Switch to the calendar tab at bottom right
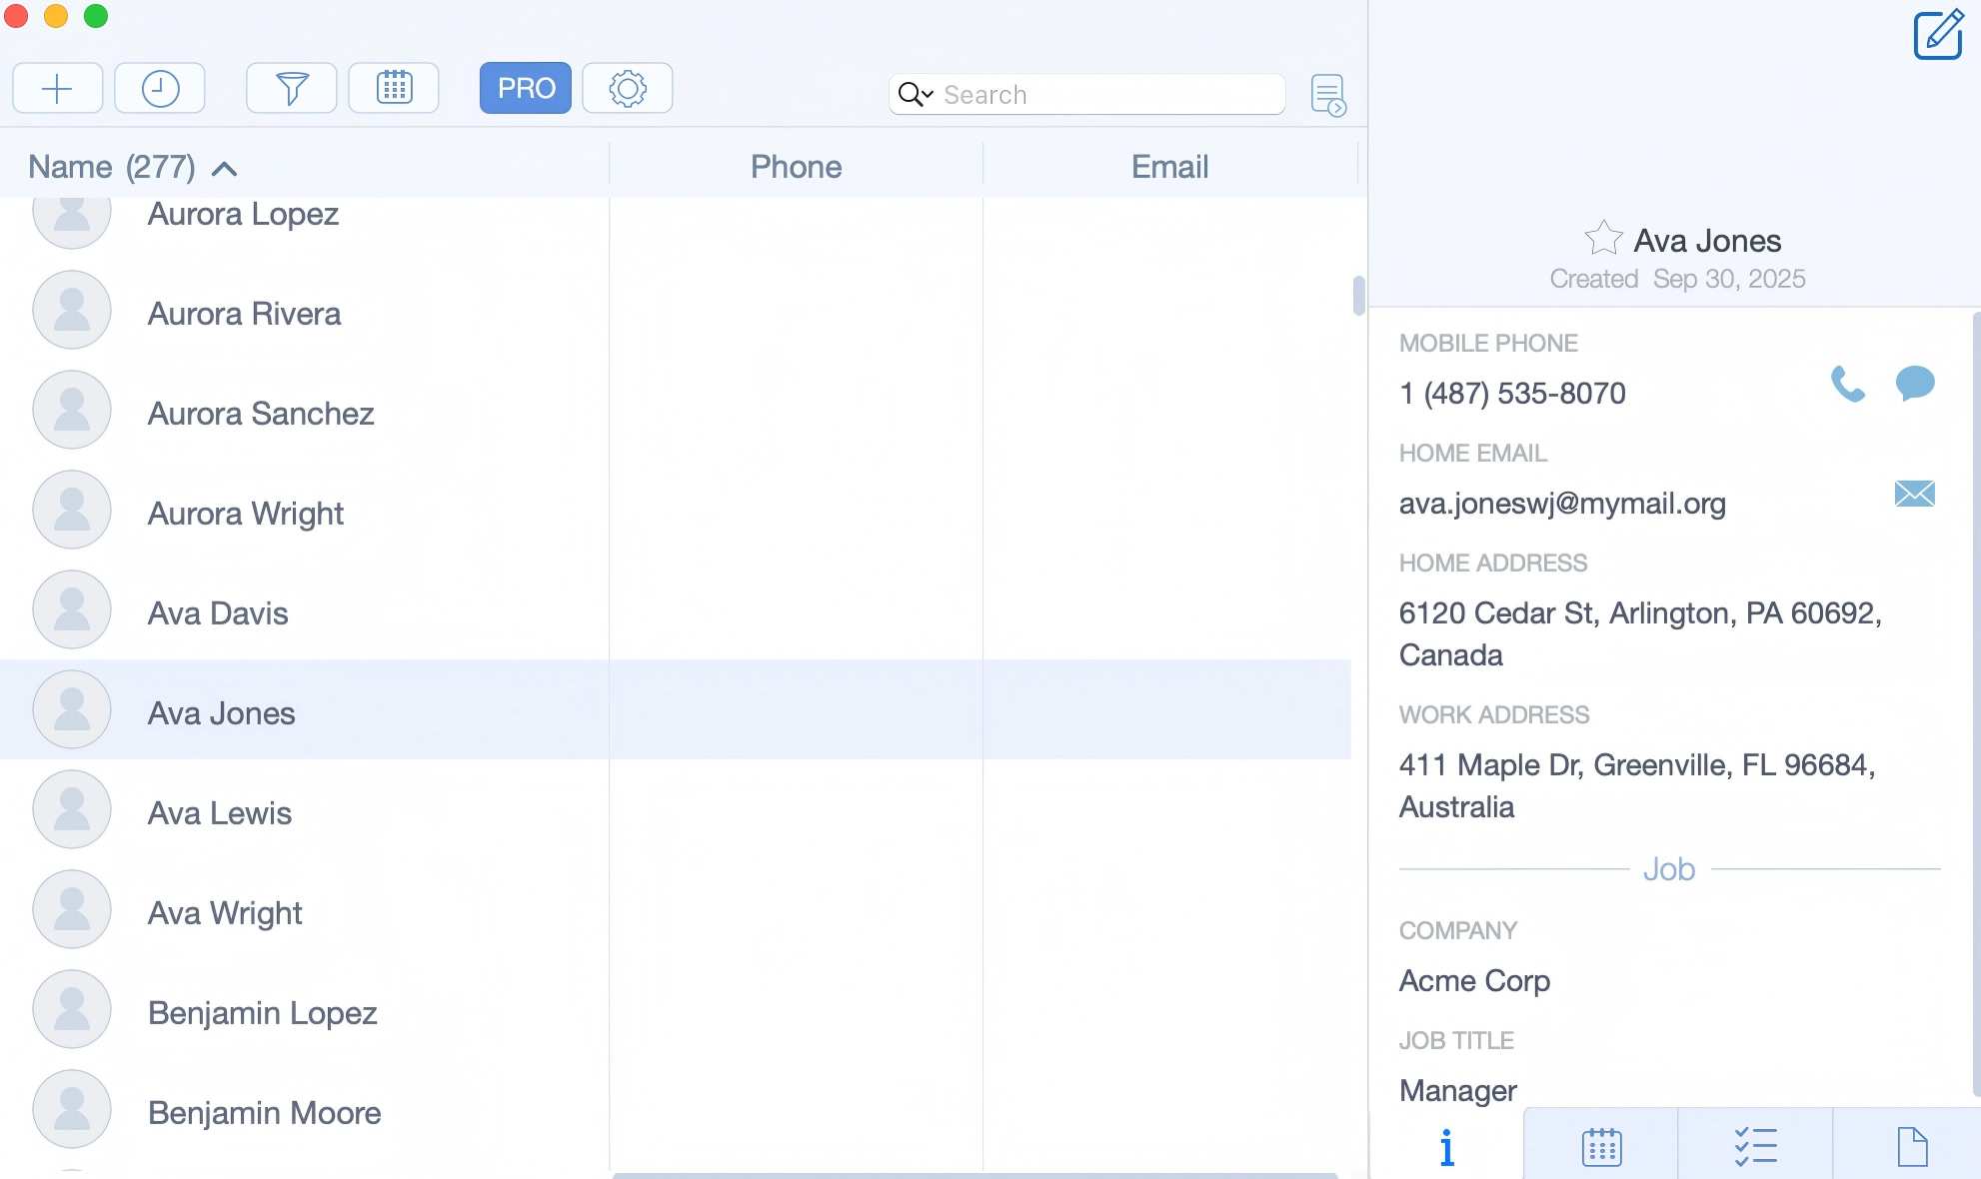This screenshot has width=1981, height=1179. pyautogui.click(x=1600, y=1147)
